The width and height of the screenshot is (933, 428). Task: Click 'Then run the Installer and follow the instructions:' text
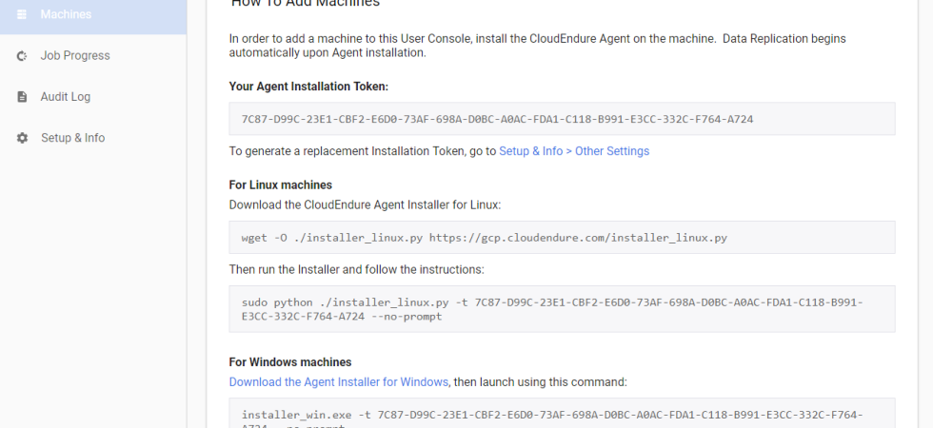tap(356, 270)
